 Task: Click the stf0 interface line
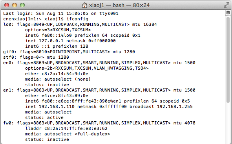36,57
